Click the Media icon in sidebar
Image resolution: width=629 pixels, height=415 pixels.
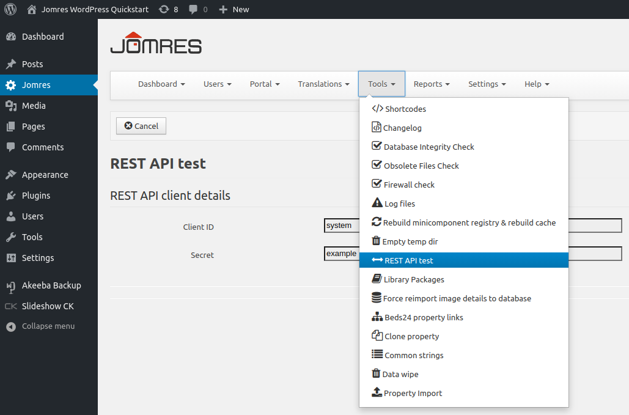pos(11,106)
